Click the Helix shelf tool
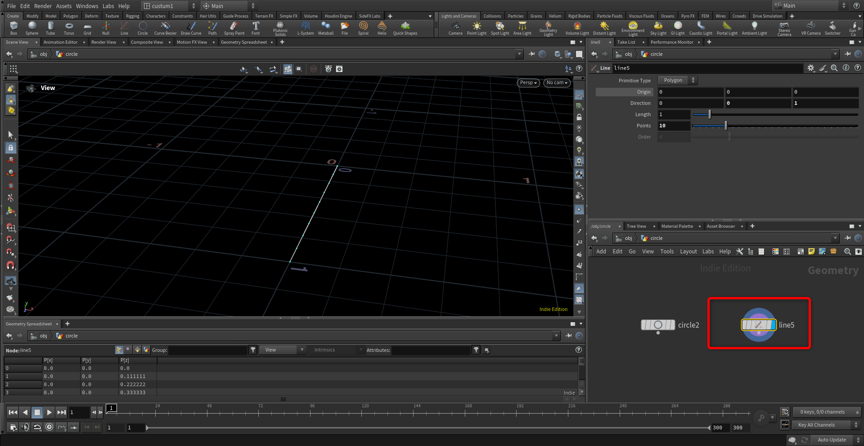Image resolution: width=864 pixels, height=446 pixels. click(382, 28)
